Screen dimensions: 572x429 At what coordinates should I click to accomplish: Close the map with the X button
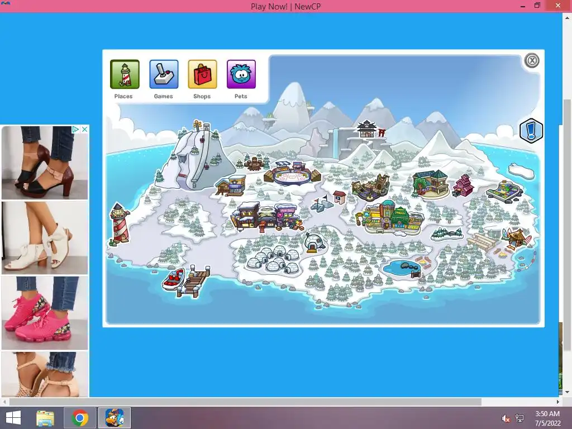(532, 60)
